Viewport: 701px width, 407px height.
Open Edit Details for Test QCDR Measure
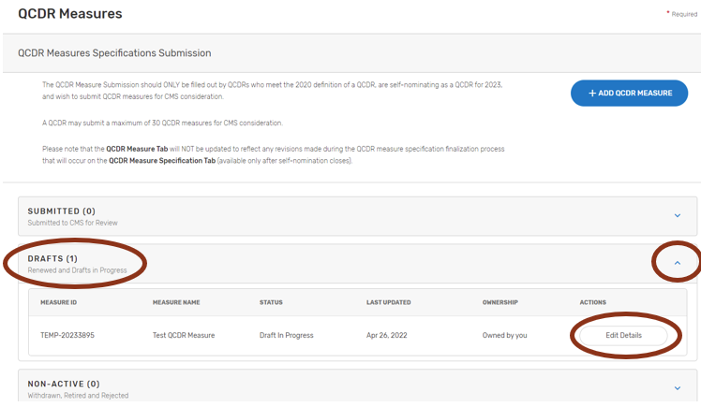point(623,335)
